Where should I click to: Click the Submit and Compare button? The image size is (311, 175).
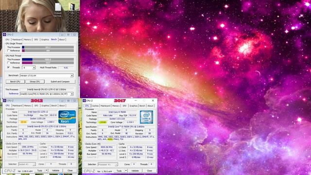point(60,82)
